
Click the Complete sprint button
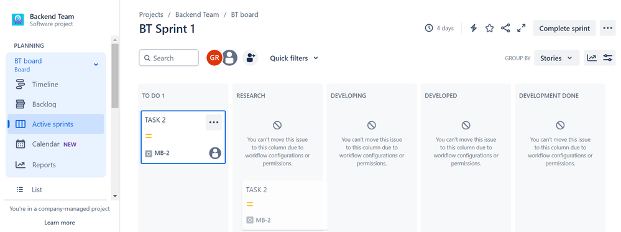(564, 28)
